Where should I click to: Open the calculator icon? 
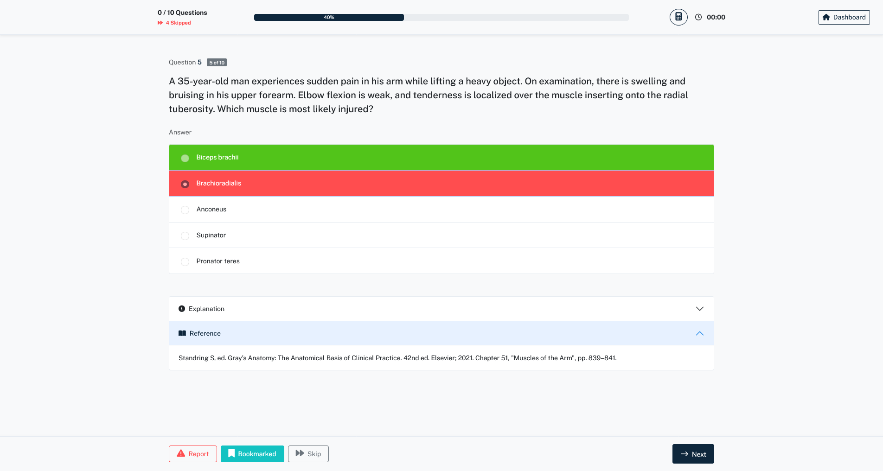[678, 17]
